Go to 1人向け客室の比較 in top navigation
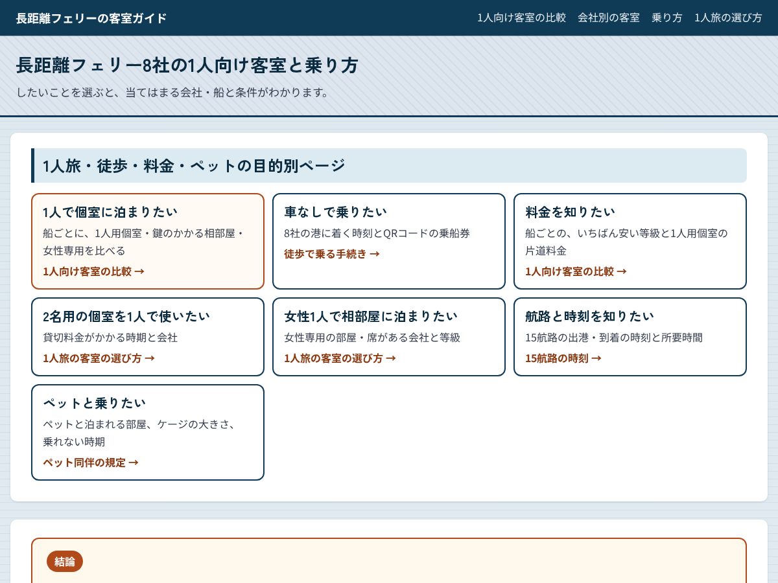The height and width of the screenshot is (583, 778). click(521, 18)
